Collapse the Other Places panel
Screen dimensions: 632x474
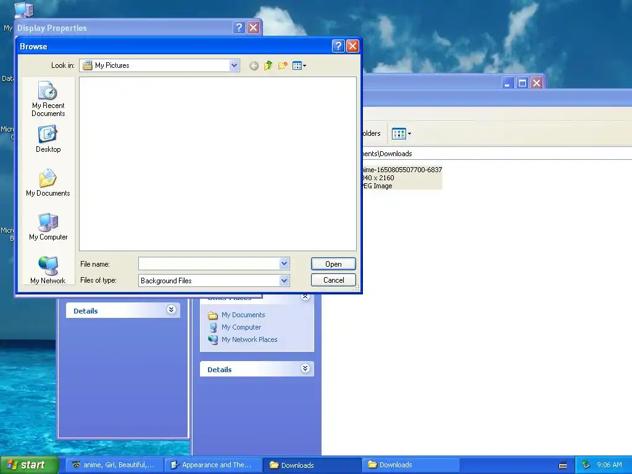pyautogui.click(x=305, y=297)
